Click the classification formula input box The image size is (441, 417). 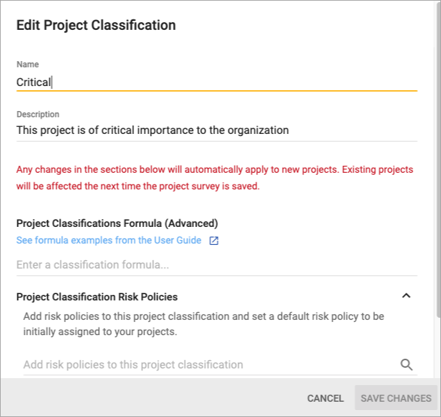coord(216,265)
